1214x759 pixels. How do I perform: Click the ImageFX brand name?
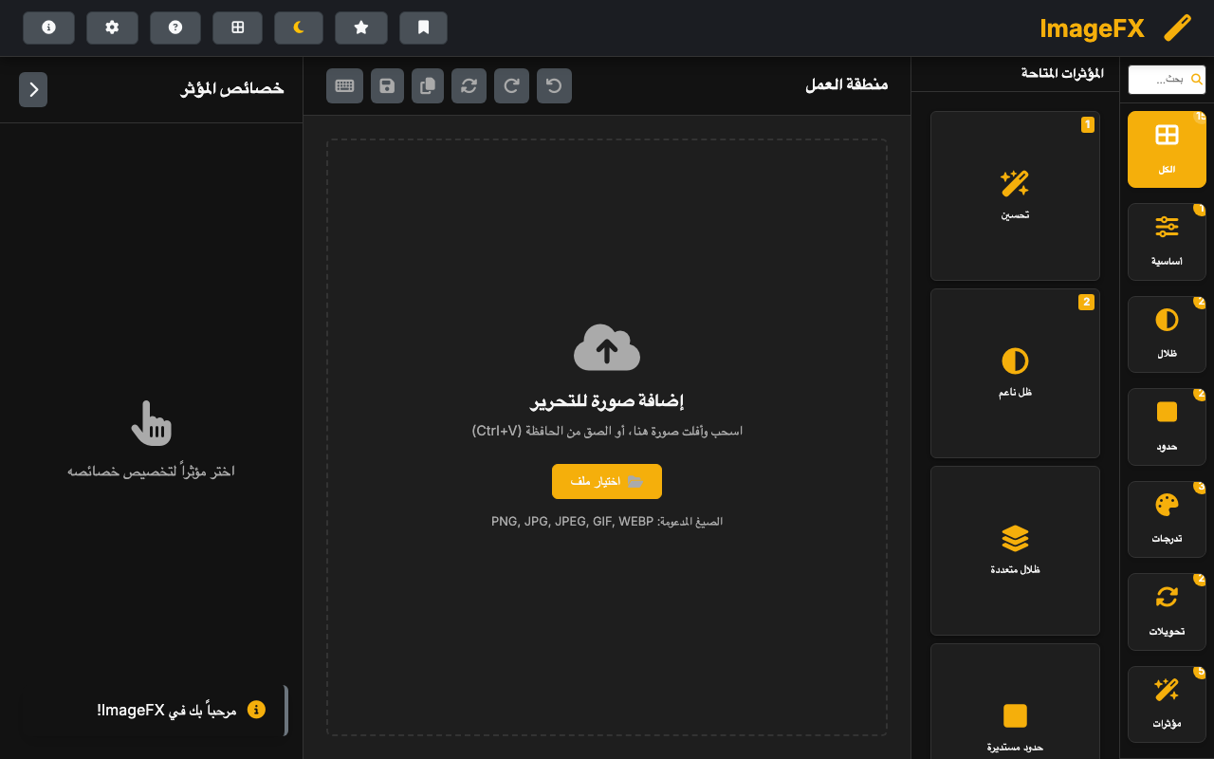coord(1092,28)
